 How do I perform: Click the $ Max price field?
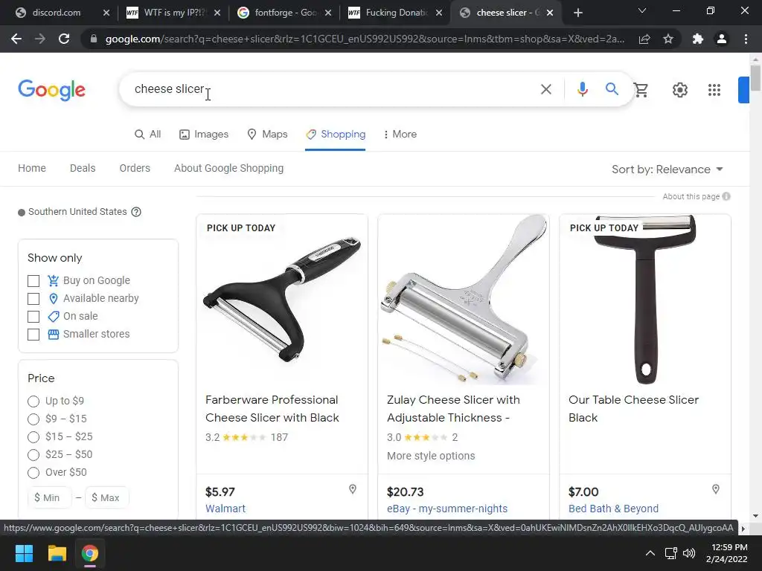coord(107,497)
